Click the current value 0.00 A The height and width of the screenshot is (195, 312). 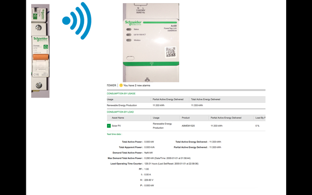148,175
